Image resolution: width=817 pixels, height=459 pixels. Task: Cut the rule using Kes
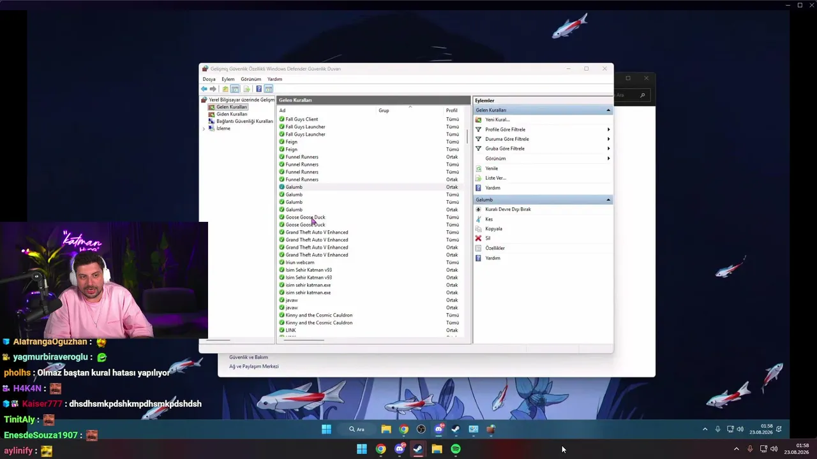489,219
